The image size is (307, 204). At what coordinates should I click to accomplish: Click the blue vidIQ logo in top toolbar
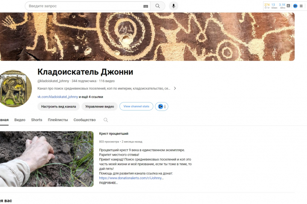(295, 6)
